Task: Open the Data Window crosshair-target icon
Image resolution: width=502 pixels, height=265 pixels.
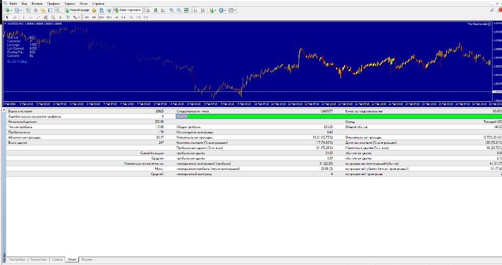Action: [36, 10]
